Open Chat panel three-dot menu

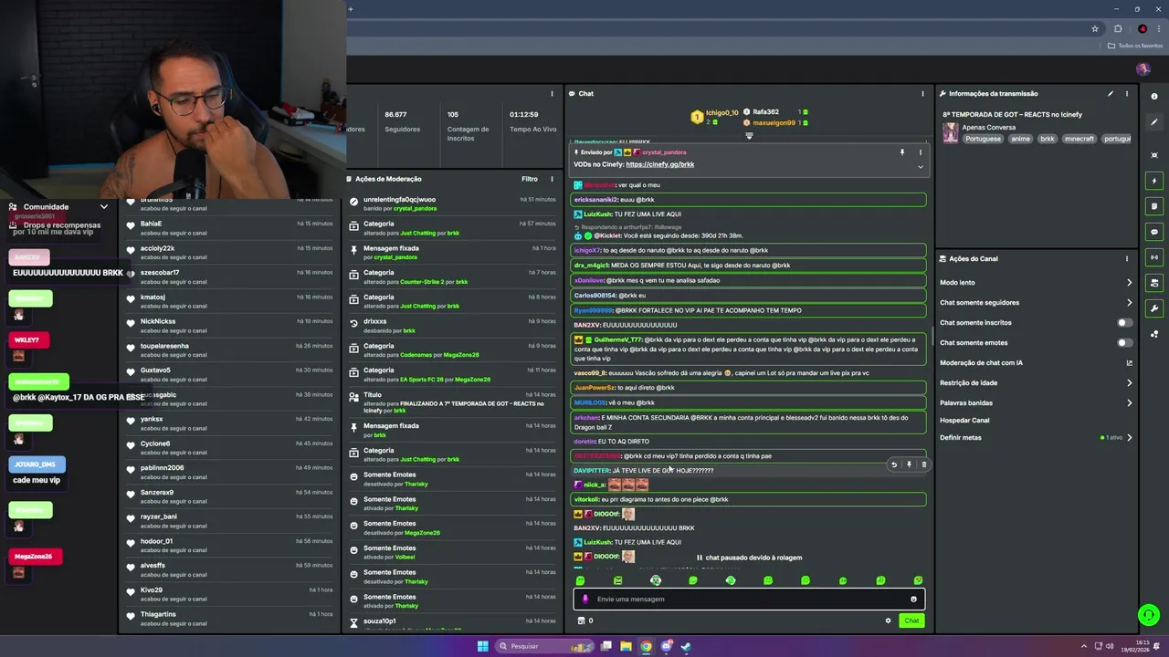[922, 93]
